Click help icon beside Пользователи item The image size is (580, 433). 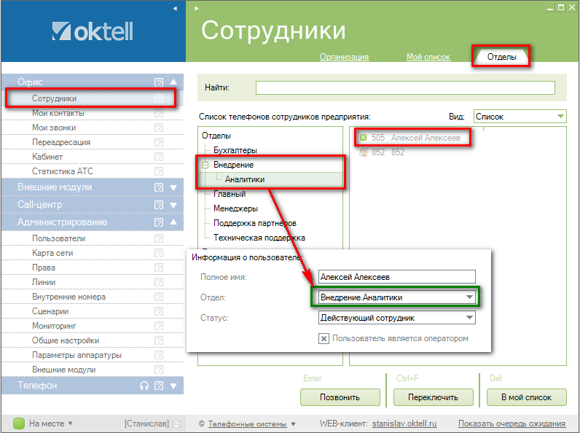158,238
